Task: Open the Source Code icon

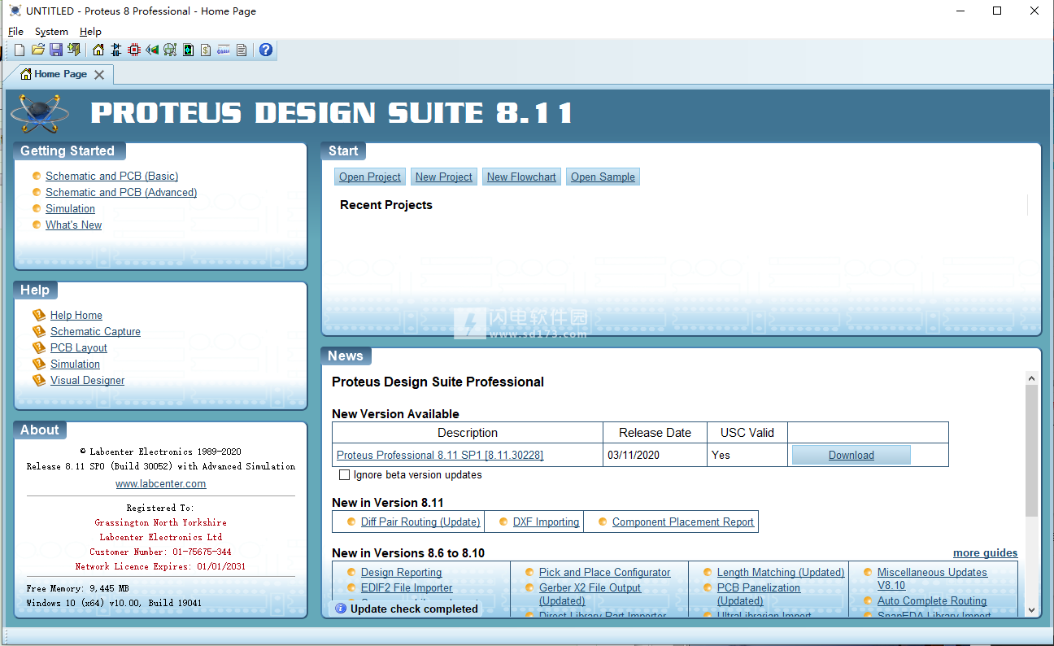Action: tap(224, 50)
